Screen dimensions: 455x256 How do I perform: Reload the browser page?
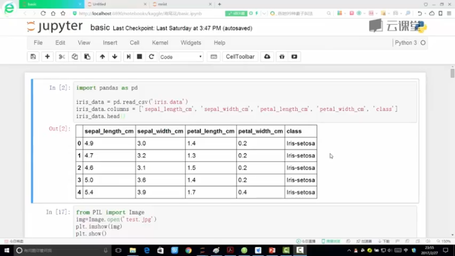coord(43,13)
